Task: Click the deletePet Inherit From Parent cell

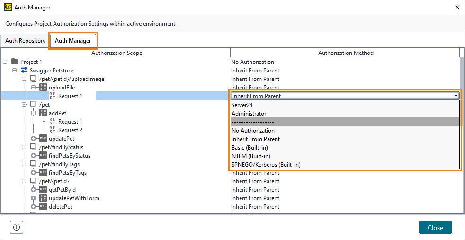Action: tap(345, 207)
